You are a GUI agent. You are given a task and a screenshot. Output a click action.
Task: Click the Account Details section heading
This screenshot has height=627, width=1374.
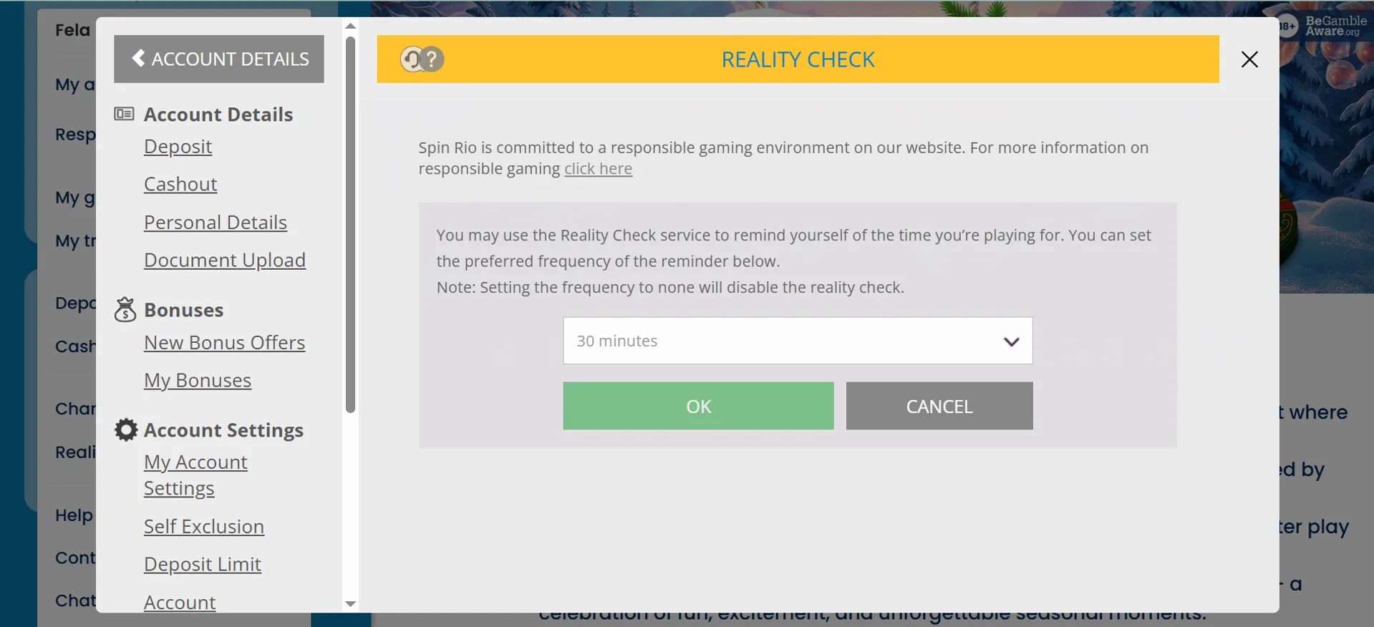tap(218, 115)
